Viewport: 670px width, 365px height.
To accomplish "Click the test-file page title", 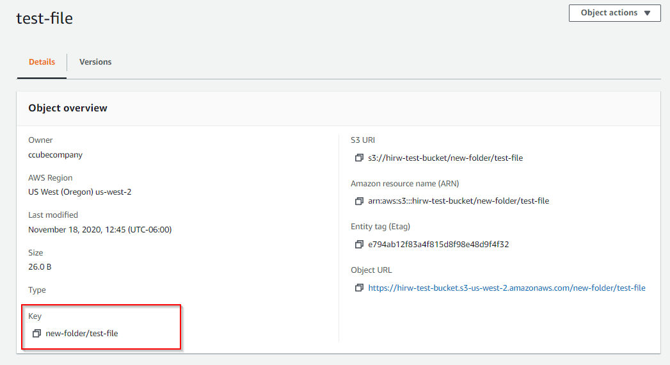I will 44,19.
